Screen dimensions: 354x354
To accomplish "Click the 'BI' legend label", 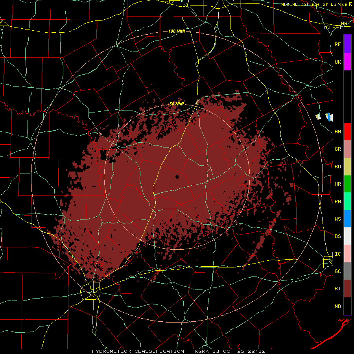I will pos(337,289).
